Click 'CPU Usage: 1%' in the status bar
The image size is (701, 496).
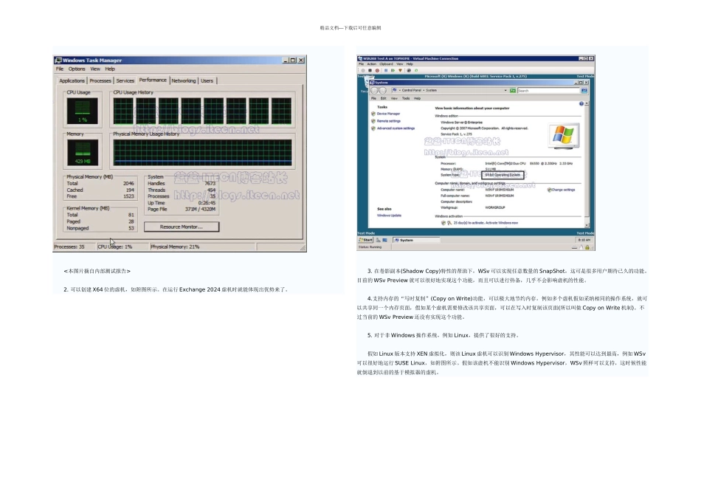point(115,247)
